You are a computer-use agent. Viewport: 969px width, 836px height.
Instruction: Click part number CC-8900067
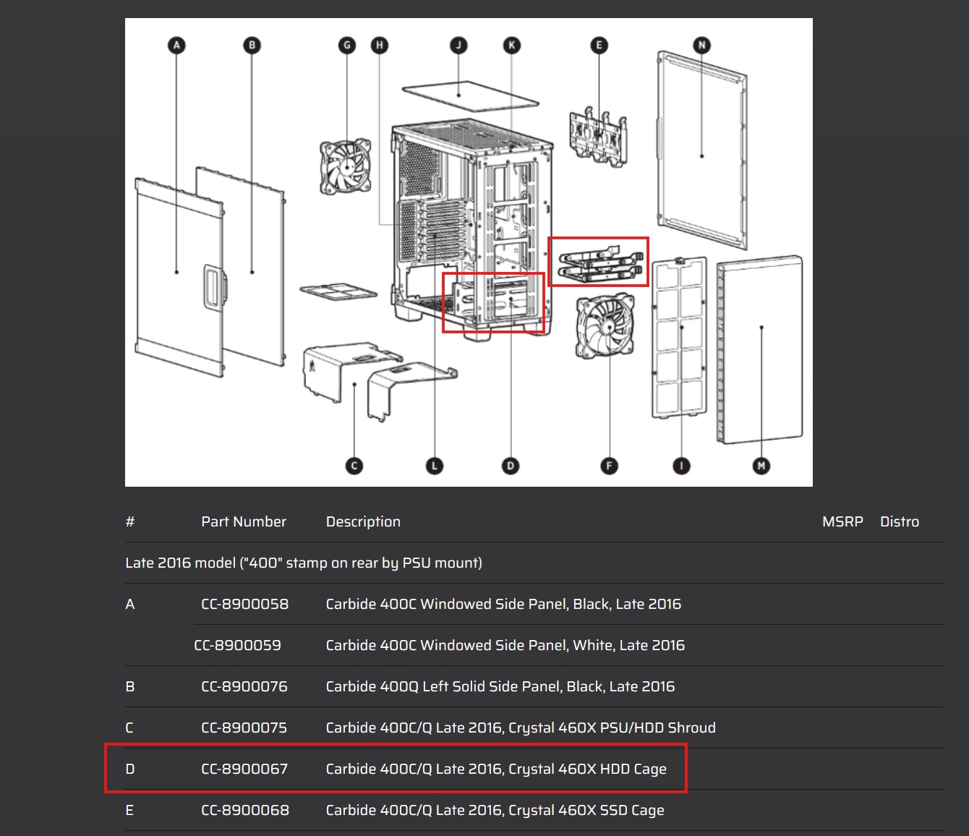click(x=244, y=769)
